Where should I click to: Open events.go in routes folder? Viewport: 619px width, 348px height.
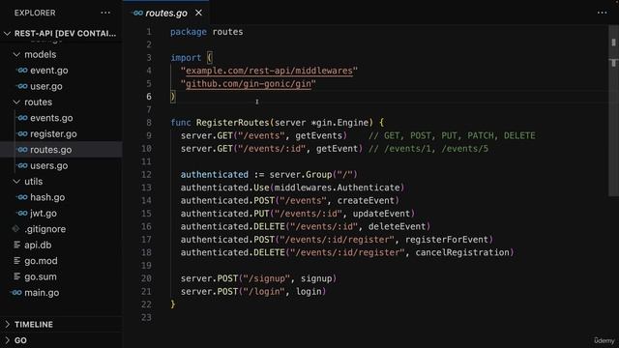pos(51,118)
